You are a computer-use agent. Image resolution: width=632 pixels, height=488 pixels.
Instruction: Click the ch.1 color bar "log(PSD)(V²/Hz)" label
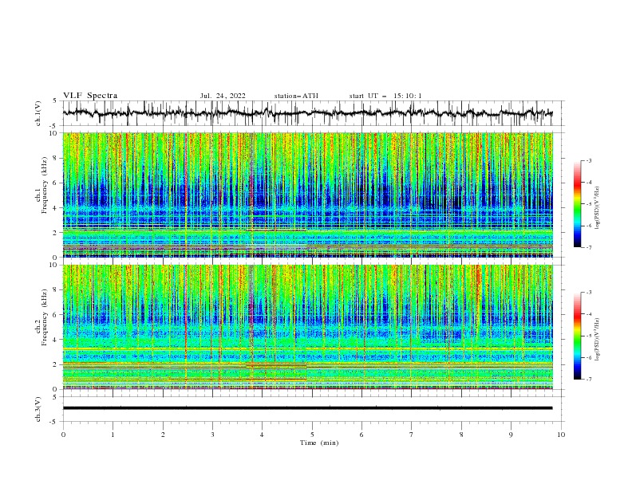pos(598,207)
